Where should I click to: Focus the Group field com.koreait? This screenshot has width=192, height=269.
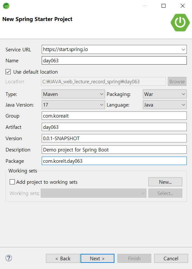(x=114, y=116)
